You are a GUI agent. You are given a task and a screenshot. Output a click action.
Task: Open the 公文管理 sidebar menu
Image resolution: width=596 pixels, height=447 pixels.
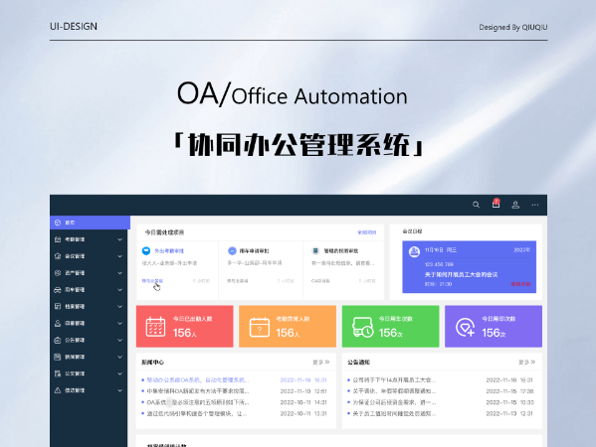[89, 373]
